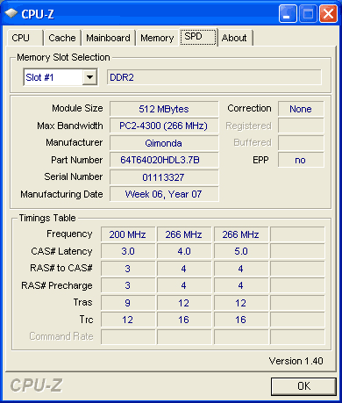Click the OK button

coord(303,386)
